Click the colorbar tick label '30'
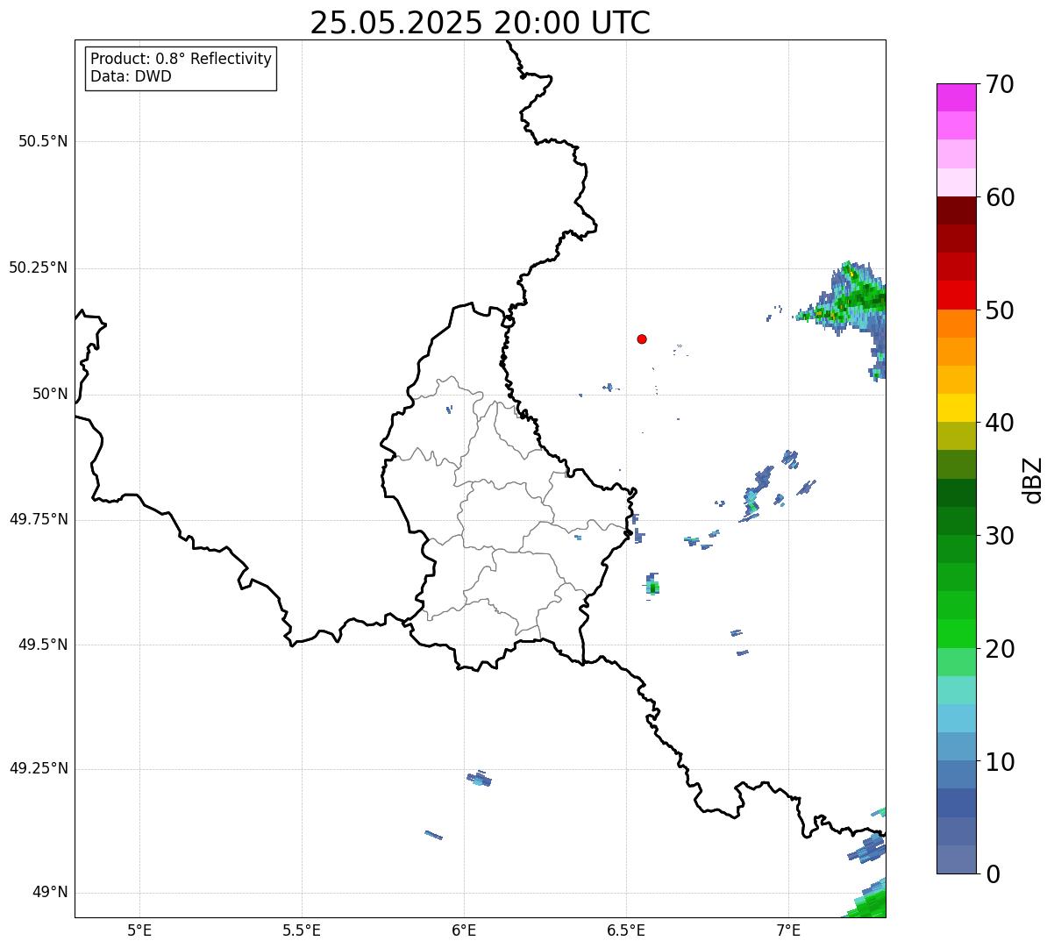This screenshot has width=1054, height=948. [x=1000, y=536]
